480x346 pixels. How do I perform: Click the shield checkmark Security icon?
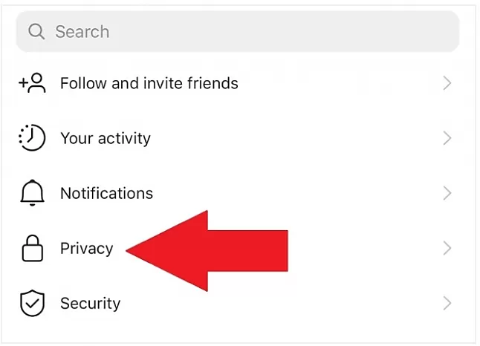click(32, 303)
